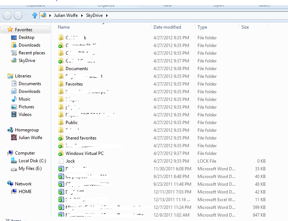Select SkyDrive in the address breadcrumb
The width and height of the screenshot is (288, 221).
94,15
